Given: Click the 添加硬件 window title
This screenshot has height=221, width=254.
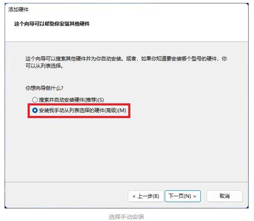Looking at the screenshot, I should point(18,10).
